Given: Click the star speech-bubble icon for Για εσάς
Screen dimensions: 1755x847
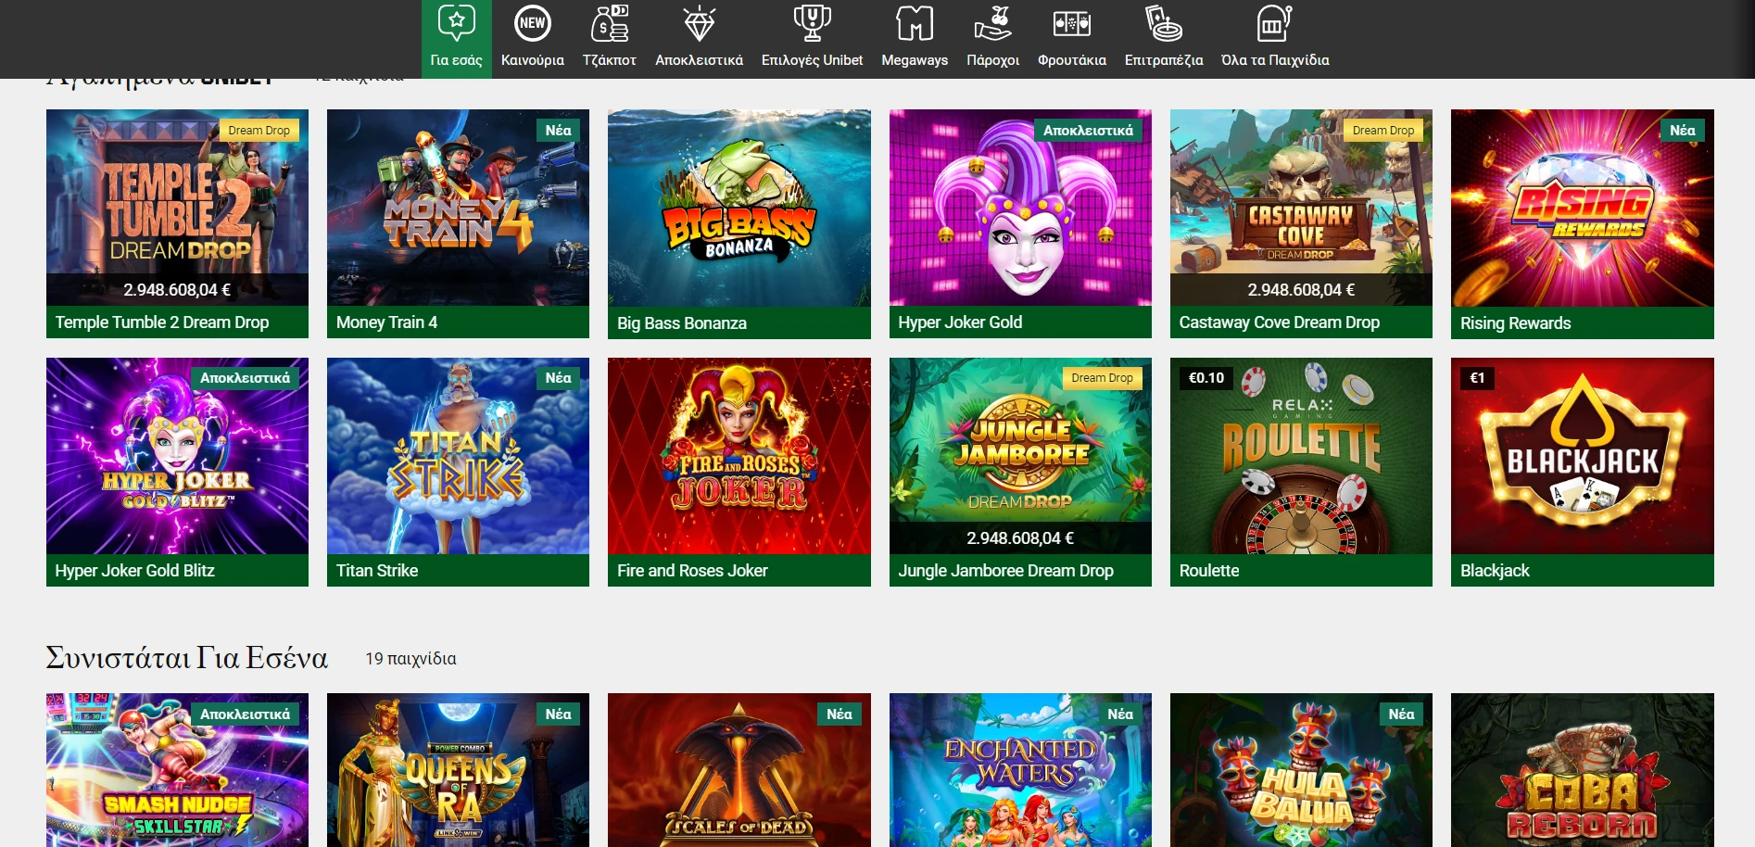Looking at the screenshot, I should [456, 23].
